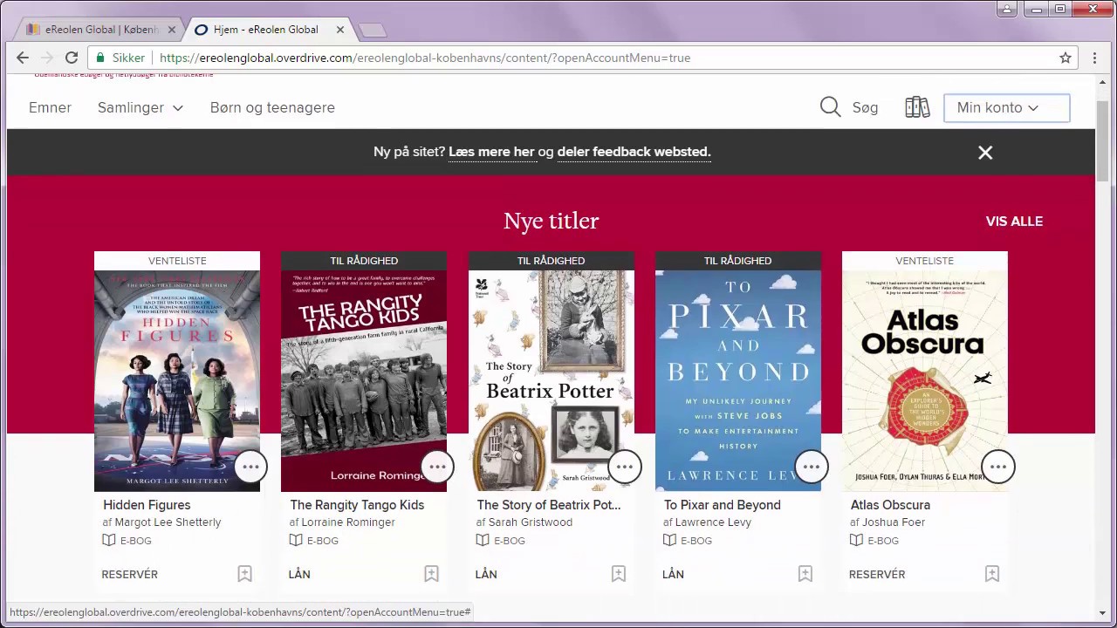
Task: Open the Chrome profile icon in the title bar
Action: 1007,9
